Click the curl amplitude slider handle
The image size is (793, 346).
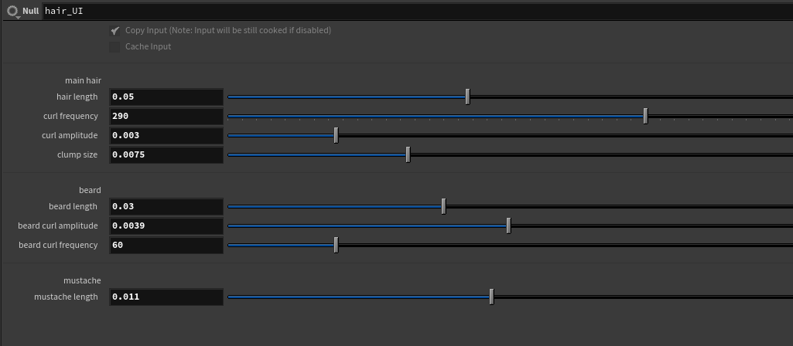pyautogui.click(x=337, y=135)
